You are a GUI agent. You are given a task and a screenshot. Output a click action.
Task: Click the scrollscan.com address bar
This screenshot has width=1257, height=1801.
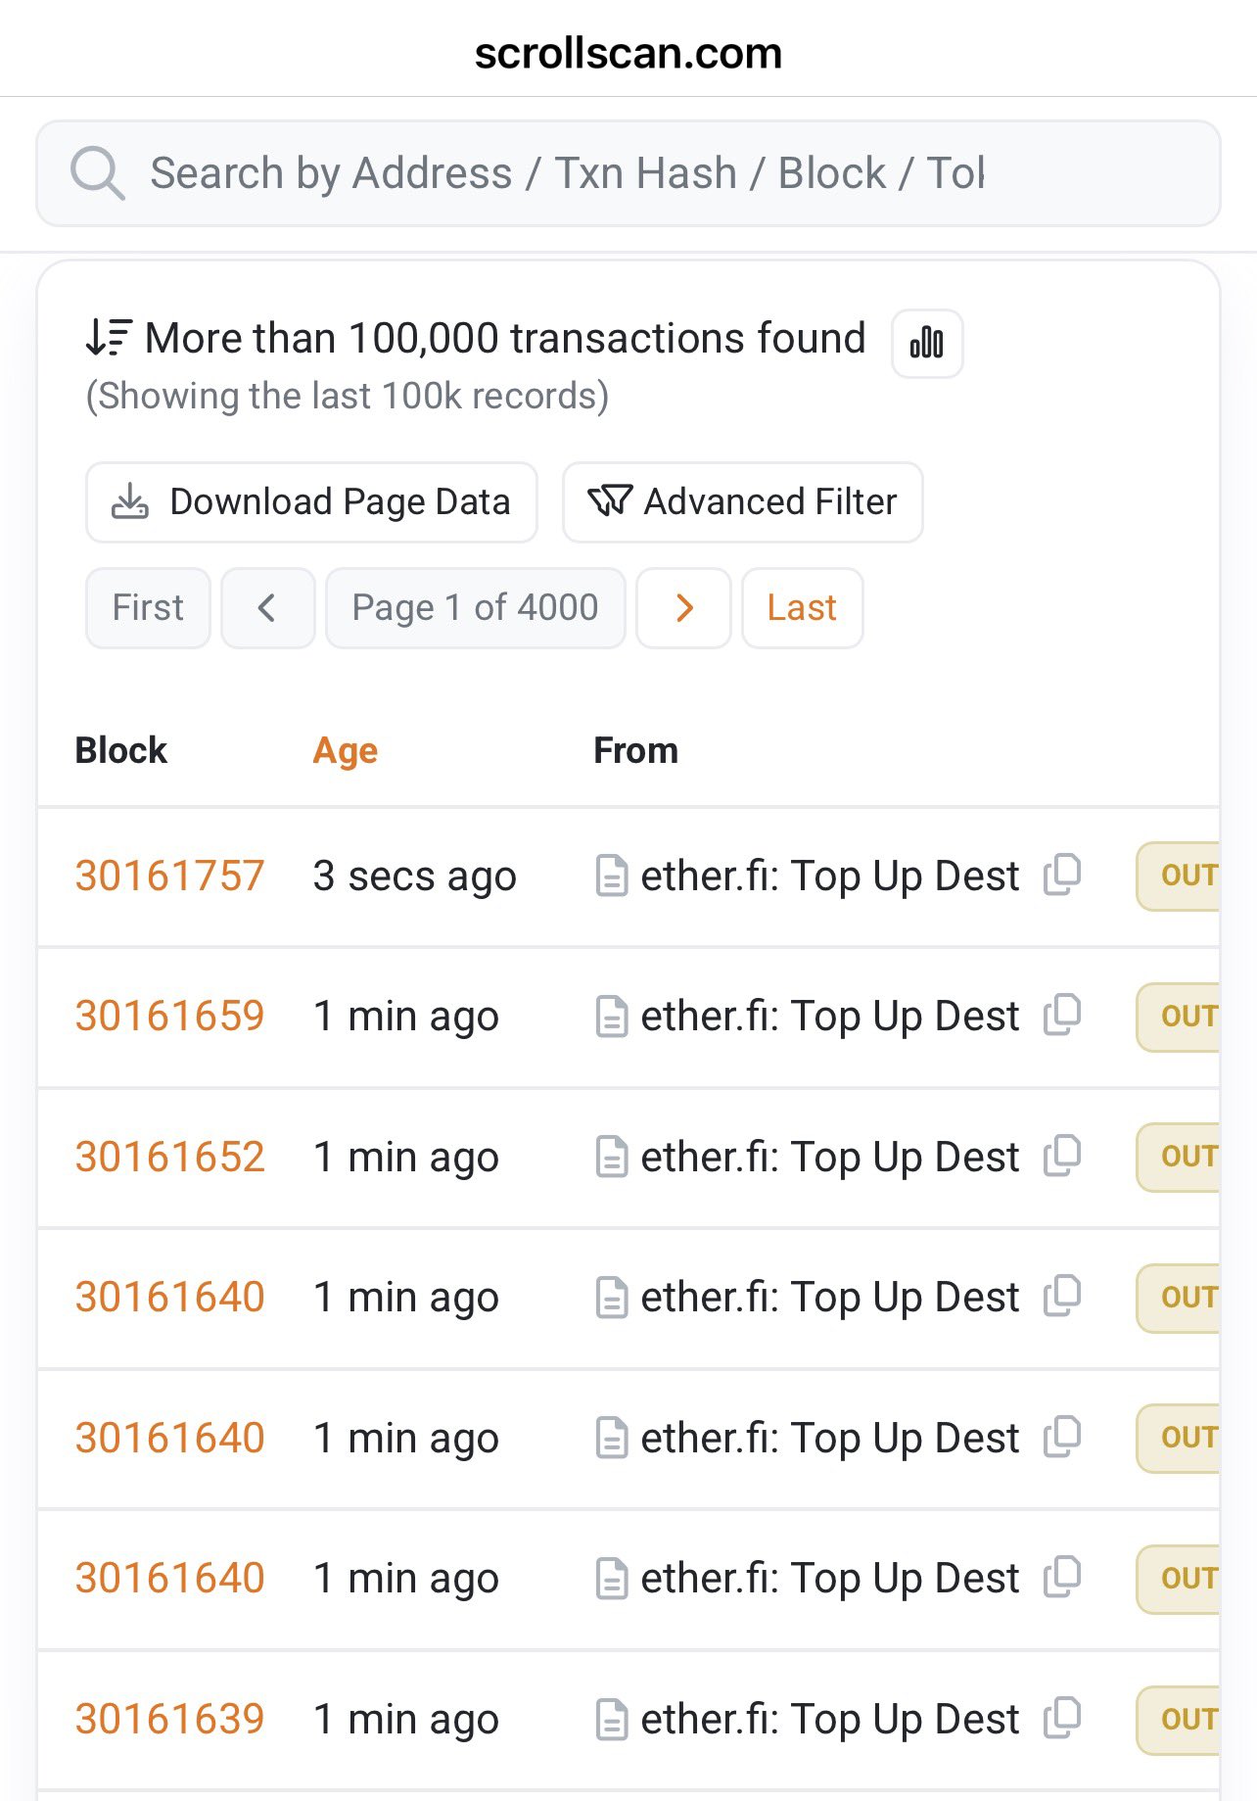pyautogui.click(x=628, y=53)
